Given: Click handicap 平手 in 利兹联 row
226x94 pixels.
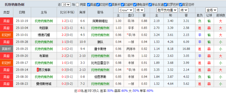Looking at the screenshot, I should click(131, 28).
